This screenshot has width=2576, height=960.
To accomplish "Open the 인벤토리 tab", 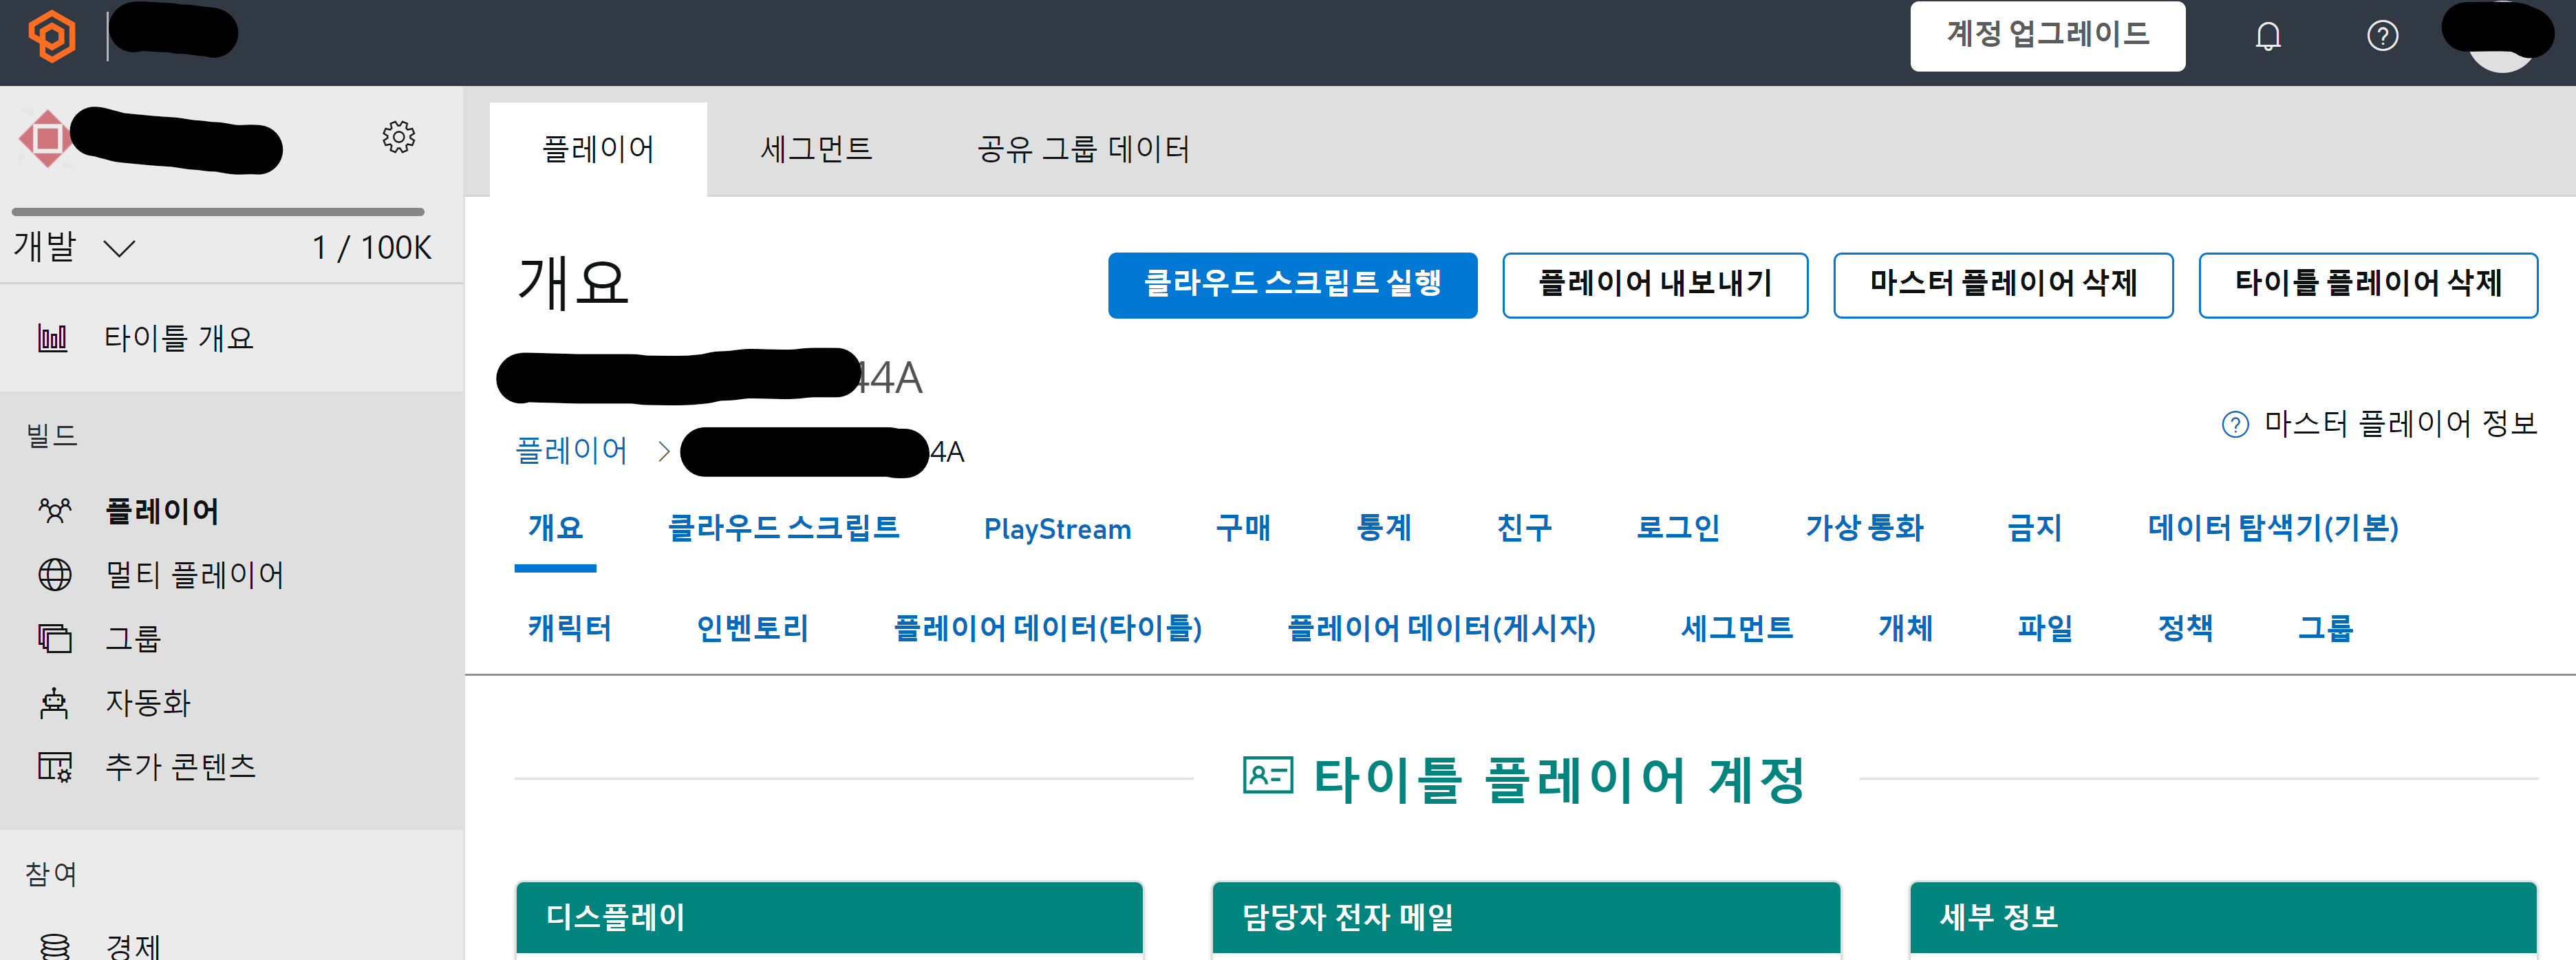I will point(752,628).
